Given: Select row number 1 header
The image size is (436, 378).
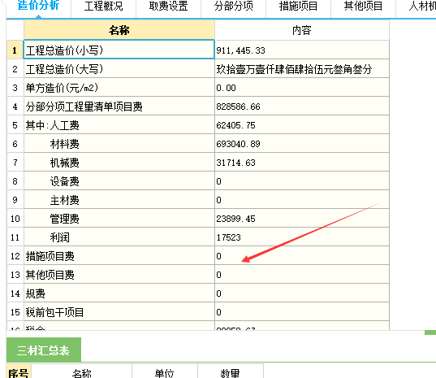Looking at the screenshot, I should tap(15, 50).
